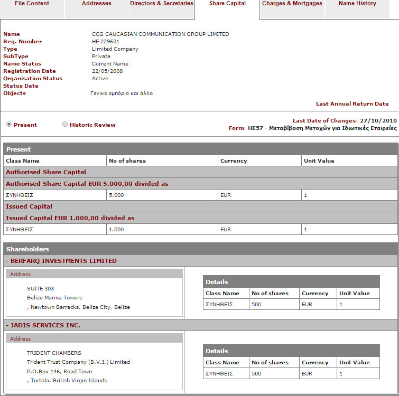Viewport: 399px width, 396px height.
Task: Click the Form HE57 text line
Action: (312, 128)
